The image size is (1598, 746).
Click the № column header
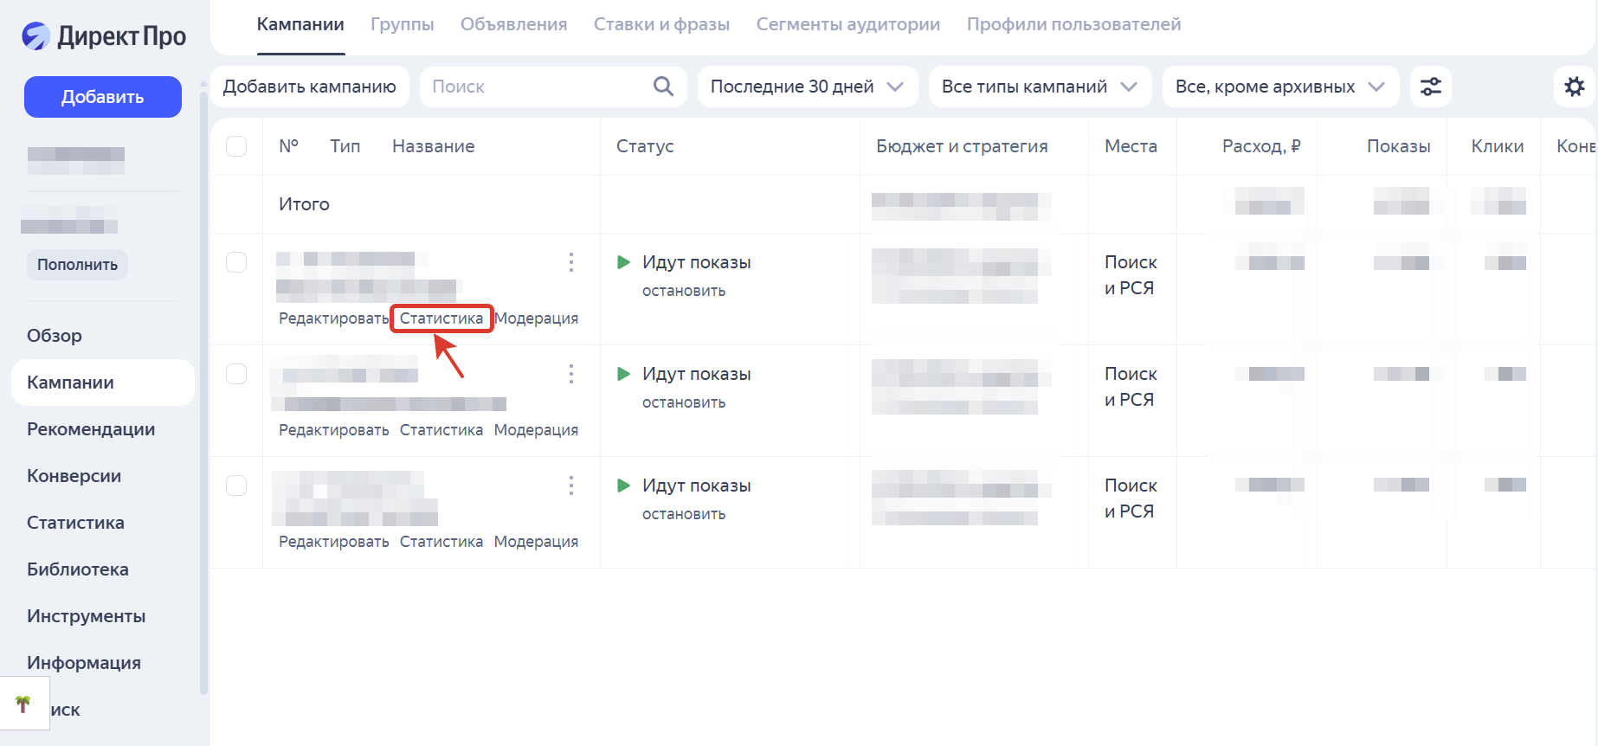[x=288, y=146]
